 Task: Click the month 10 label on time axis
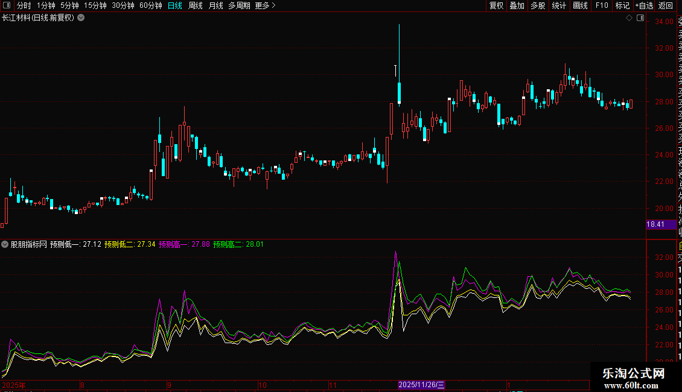pos(263,385)
